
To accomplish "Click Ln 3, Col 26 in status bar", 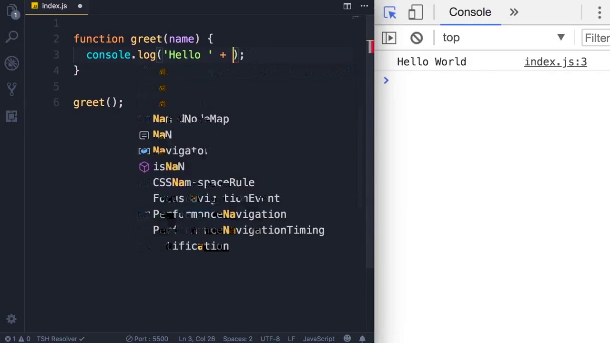I will 197,339.
